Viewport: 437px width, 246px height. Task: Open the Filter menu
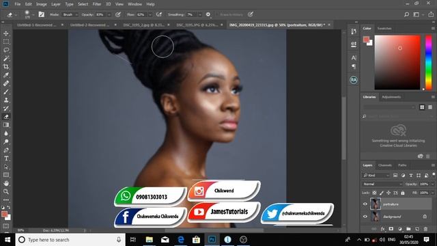pyautogui.click(x=97, y=4)
